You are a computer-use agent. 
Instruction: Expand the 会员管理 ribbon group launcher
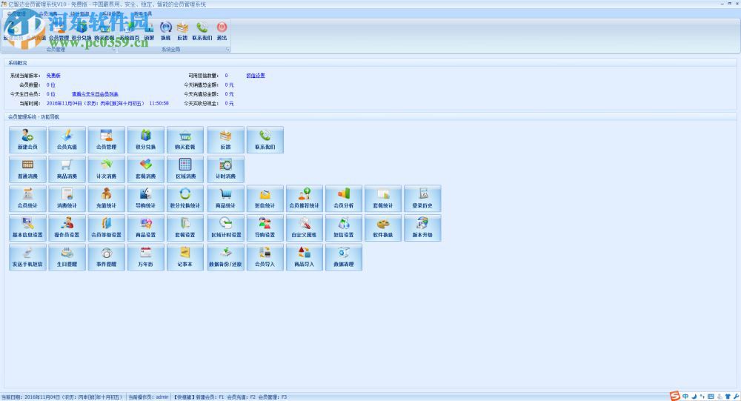113,50
